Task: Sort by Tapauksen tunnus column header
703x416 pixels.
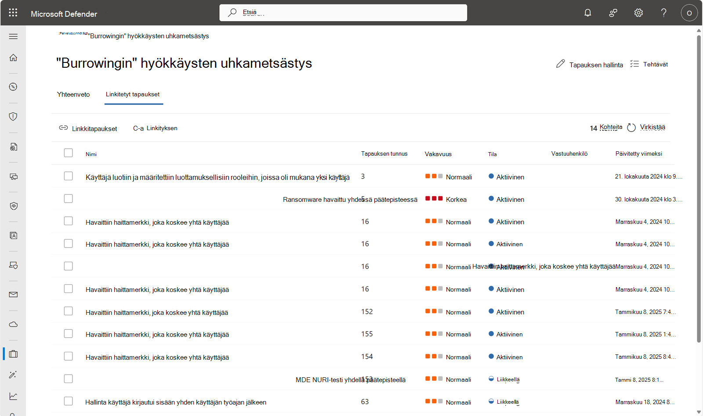Action: point(384,154)
